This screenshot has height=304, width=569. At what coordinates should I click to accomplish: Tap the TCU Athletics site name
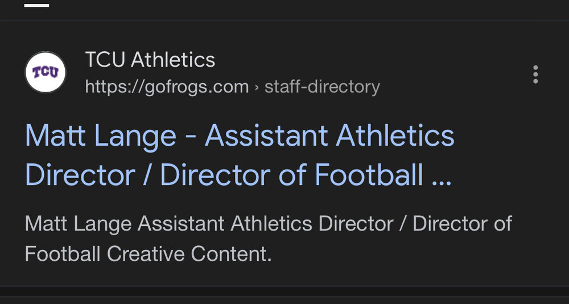click(x=150, y=60)
